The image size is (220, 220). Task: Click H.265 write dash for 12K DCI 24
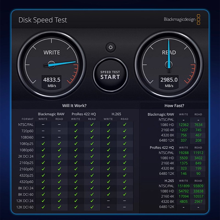click(x=108, y=201)
